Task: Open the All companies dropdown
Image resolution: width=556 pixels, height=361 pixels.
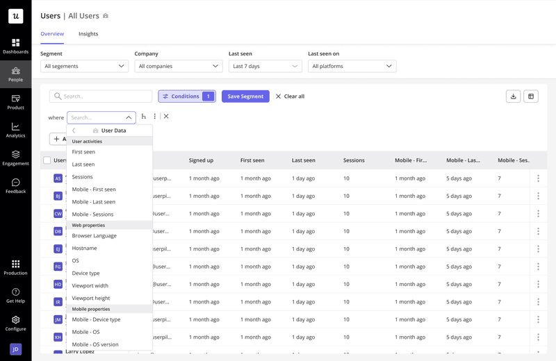Action: tap(179, 66)
